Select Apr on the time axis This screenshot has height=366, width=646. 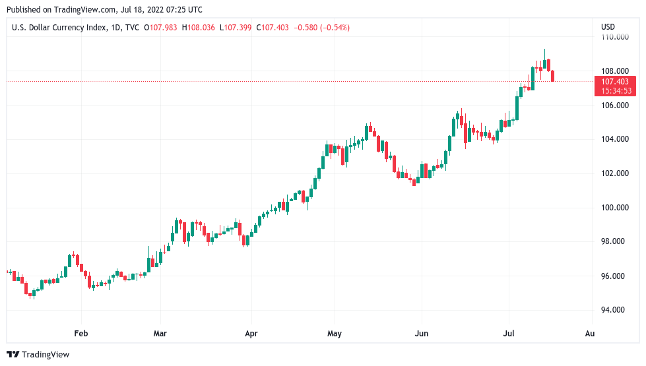pos(250,334)
